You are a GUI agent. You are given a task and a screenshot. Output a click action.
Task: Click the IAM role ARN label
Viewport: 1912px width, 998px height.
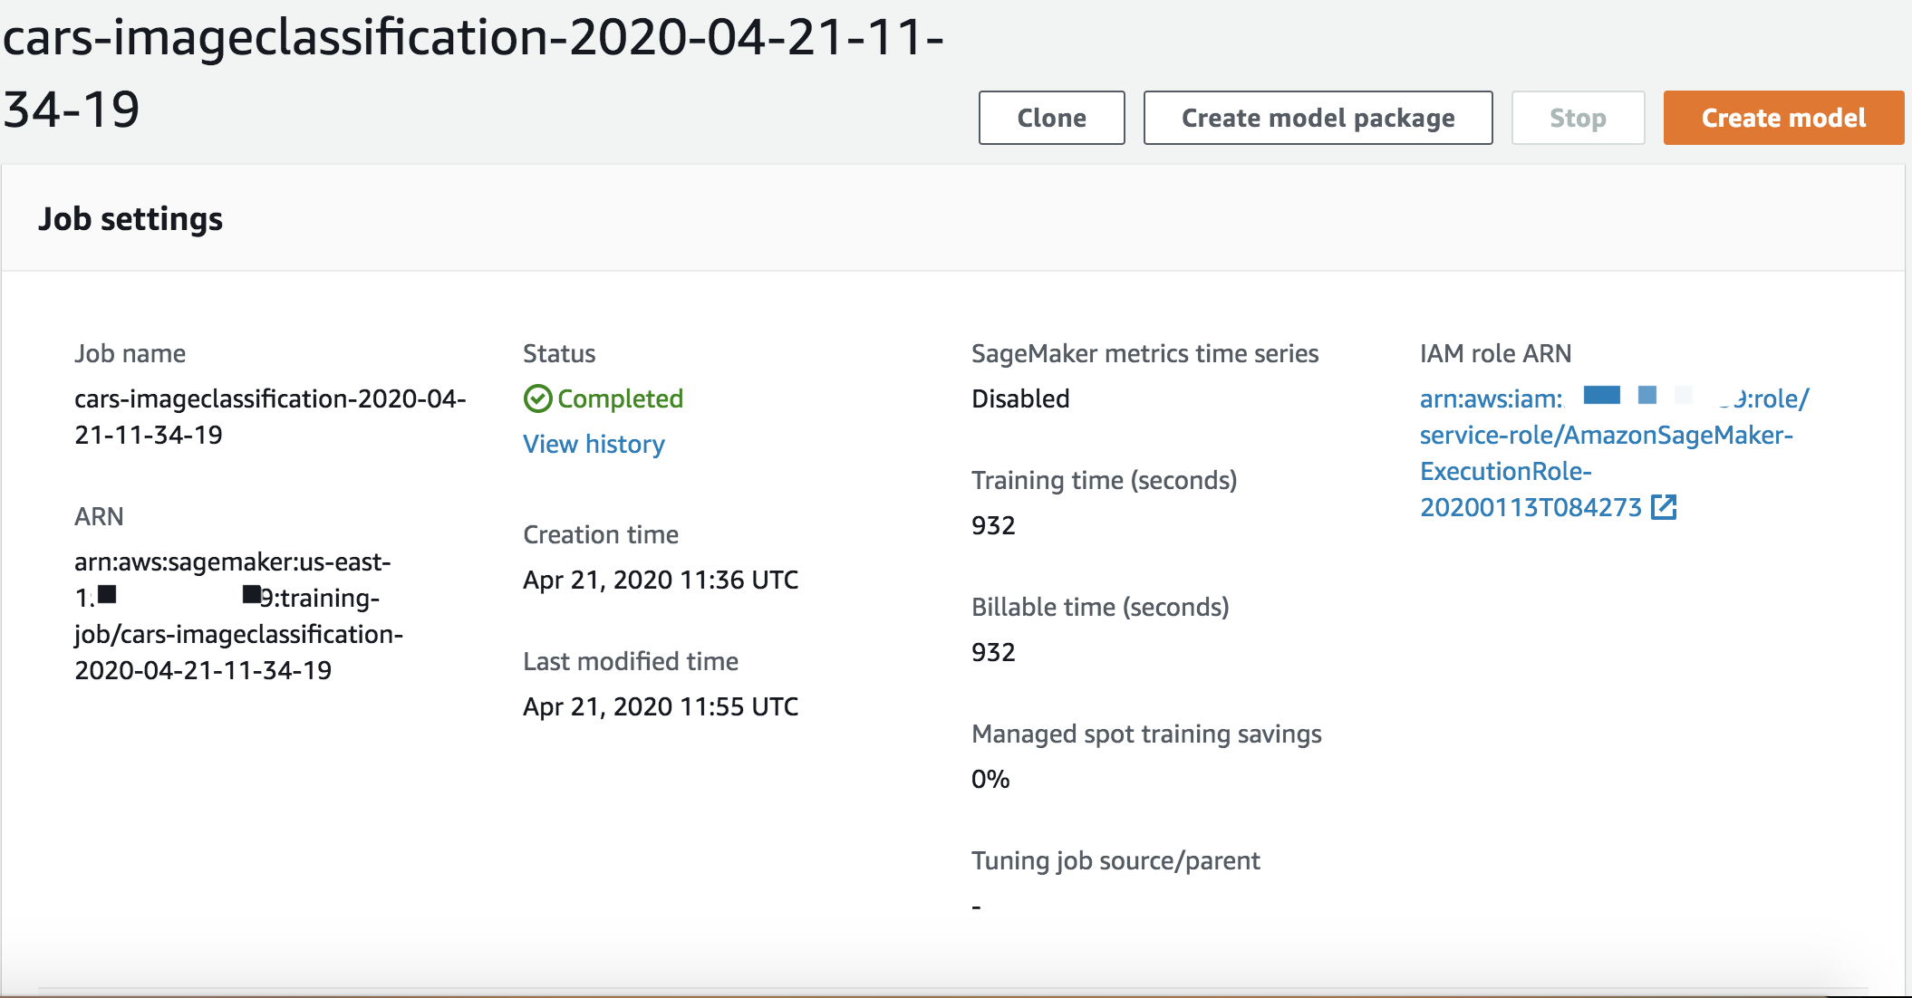pos(1495,353)
